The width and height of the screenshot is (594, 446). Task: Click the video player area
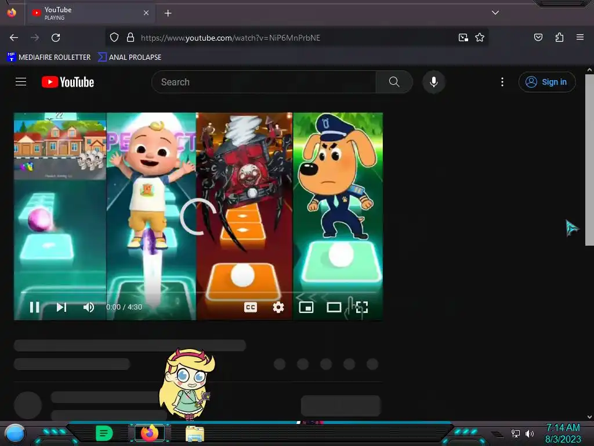pos(198,216)
